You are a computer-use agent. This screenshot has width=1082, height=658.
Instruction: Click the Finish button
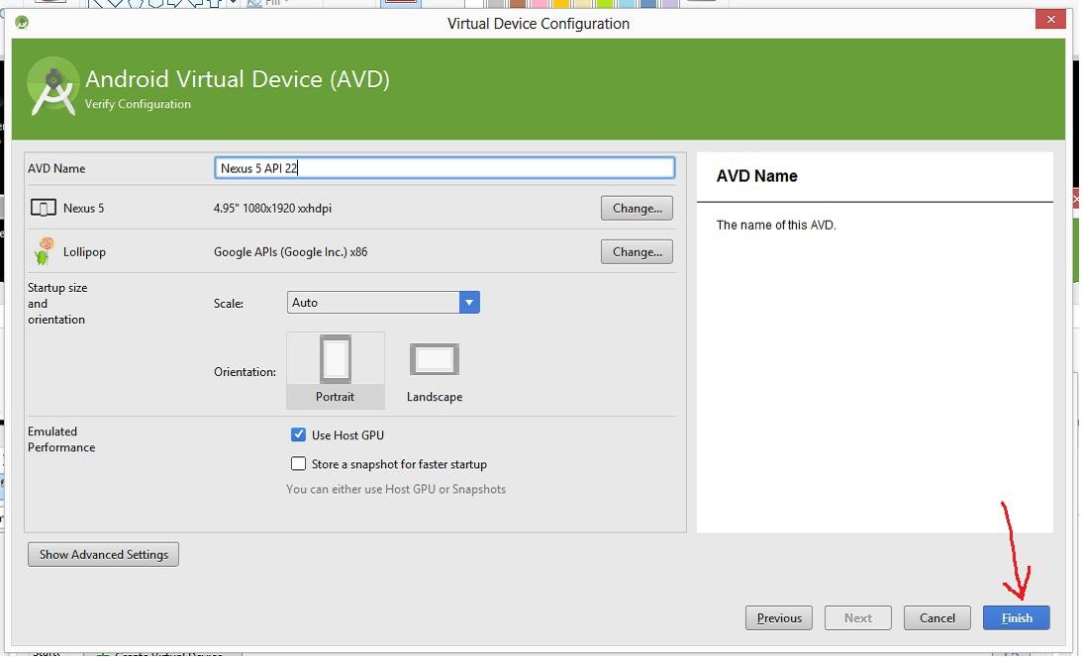click(1016, 617)
